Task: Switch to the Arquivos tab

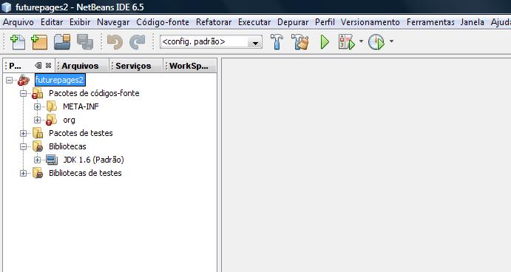Action: (x=82, y=66)
